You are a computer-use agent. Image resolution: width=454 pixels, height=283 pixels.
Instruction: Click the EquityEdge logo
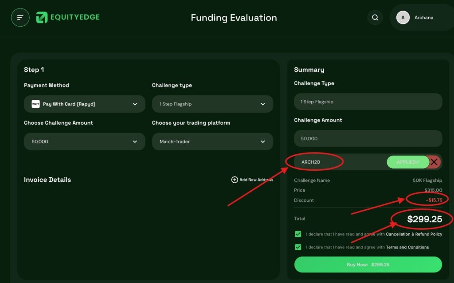[x=67, y=17]
